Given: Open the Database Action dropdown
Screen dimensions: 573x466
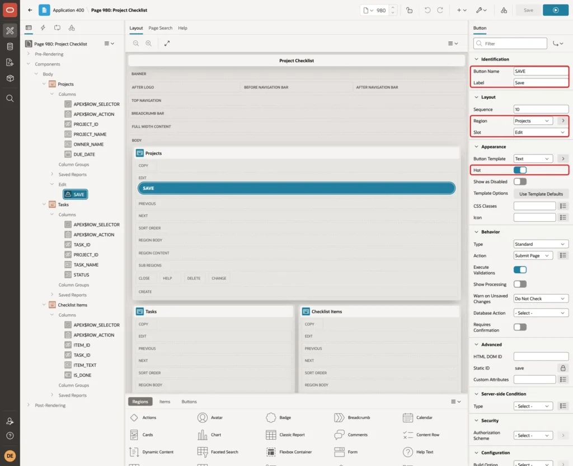Looking at the screenshot, I should [x=541, y=313].
